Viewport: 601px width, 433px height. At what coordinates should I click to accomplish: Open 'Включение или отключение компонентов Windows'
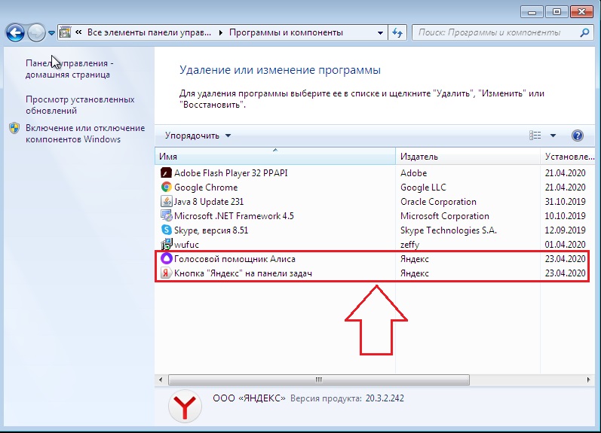click(x=85, y=133)
